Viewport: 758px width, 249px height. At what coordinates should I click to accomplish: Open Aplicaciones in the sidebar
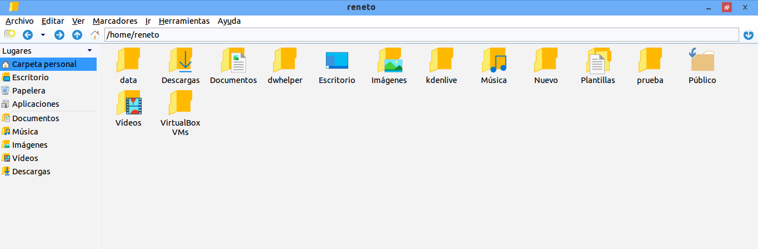[48, 104]
